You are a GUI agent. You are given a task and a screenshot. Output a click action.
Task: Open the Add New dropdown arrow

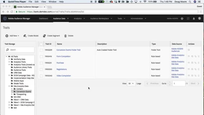tap(18, 36)
